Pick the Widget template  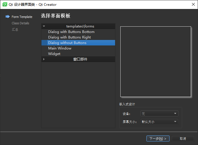pyautogui.click(x=54, y=54)
